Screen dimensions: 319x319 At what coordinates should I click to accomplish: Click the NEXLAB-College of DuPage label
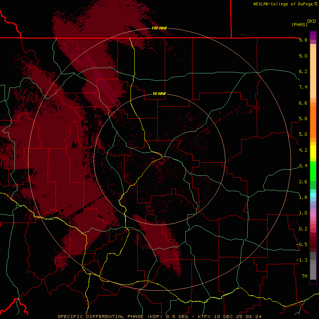[283, 4]
